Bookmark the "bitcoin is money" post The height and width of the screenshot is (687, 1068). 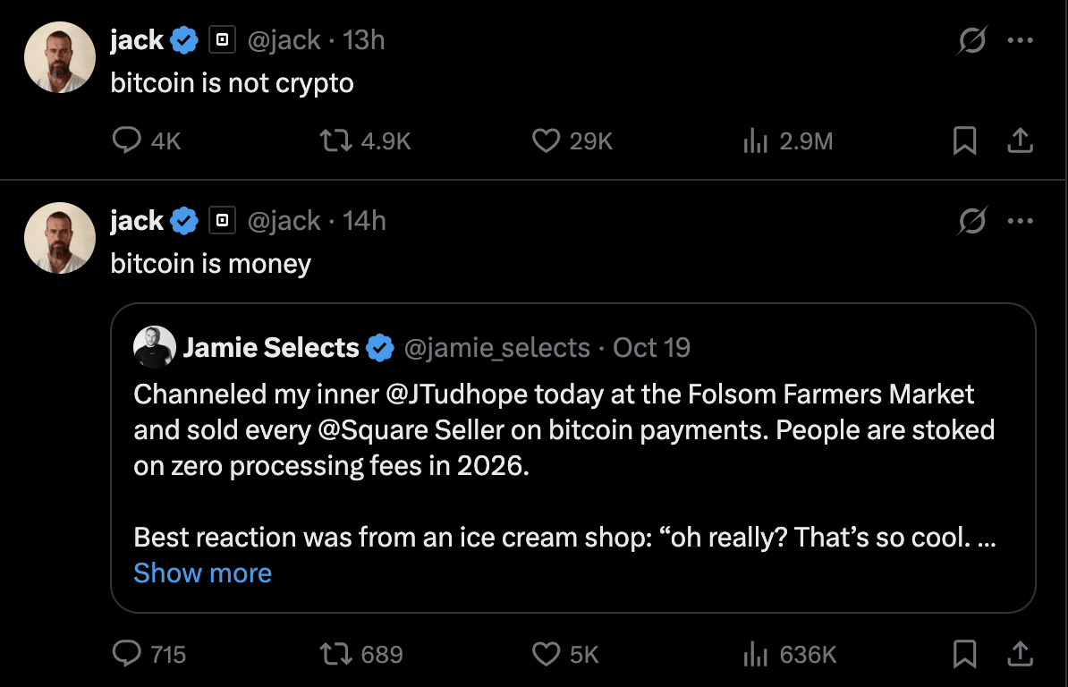(964, 654)
